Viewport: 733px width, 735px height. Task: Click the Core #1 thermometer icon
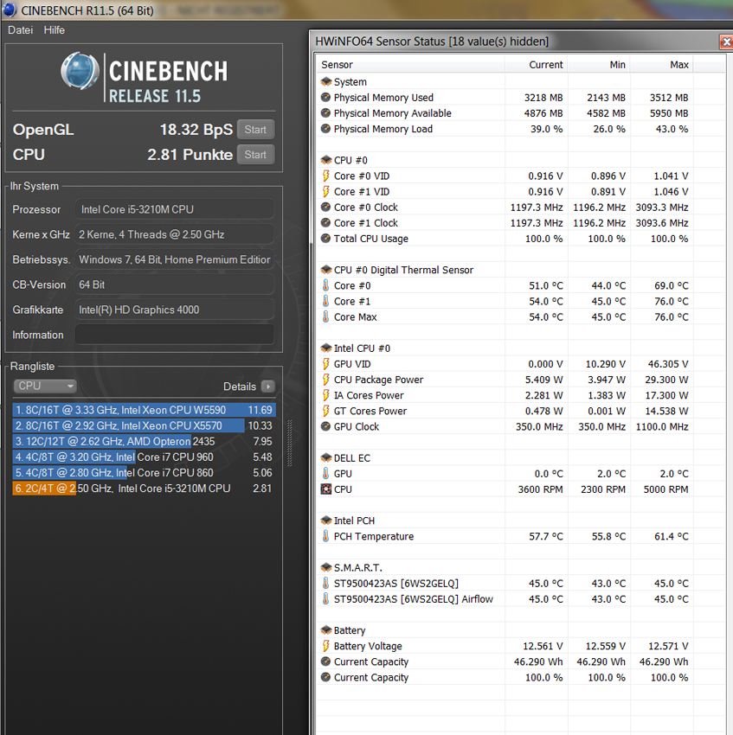[325, 301]
